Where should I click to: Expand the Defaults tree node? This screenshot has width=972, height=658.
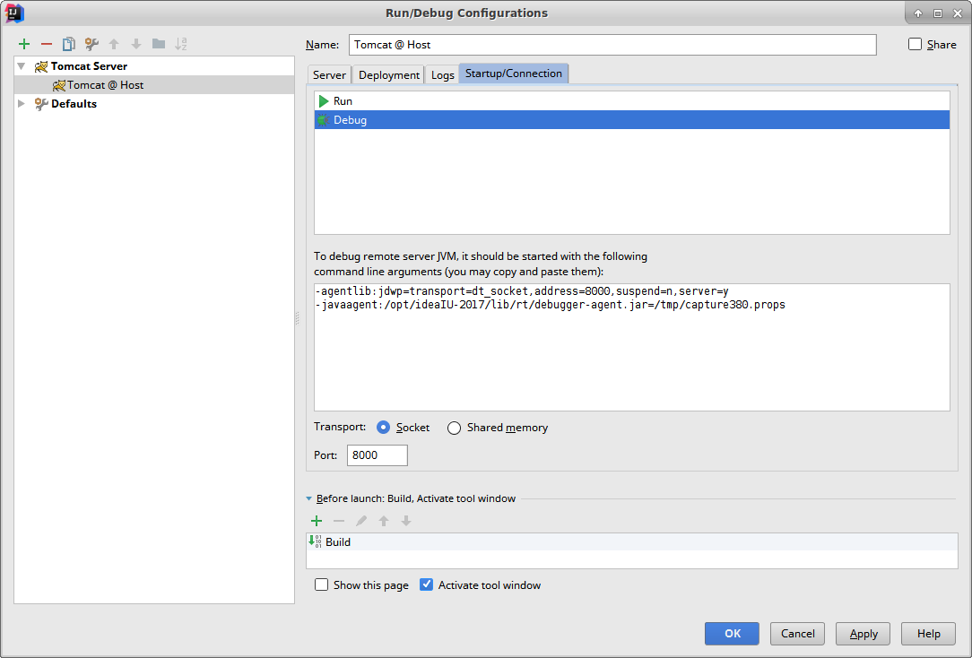coord(22,104)
